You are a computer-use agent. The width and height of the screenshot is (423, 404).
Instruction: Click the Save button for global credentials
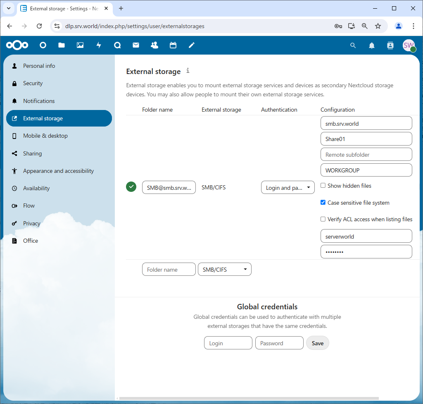317,343
